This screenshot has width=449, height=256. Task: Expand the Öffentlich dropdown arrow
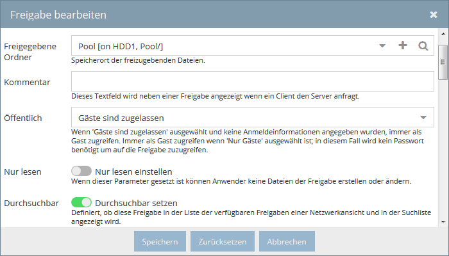423,117
